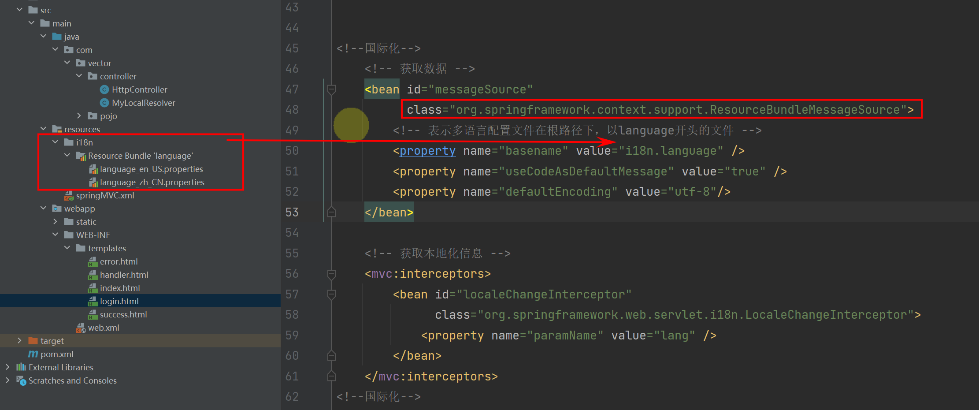Click the resources folder icon
The width and height of the screenshot is (979, 410).
coord(57,129)
